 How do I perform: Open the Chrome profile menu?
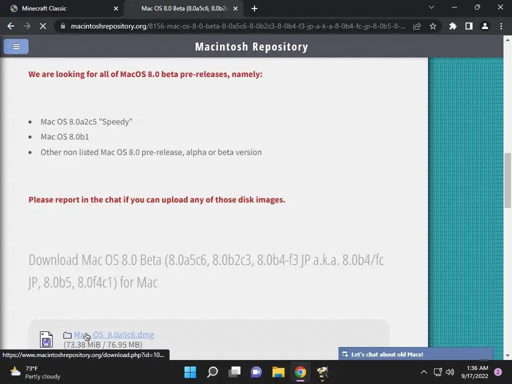coord(485,26)
